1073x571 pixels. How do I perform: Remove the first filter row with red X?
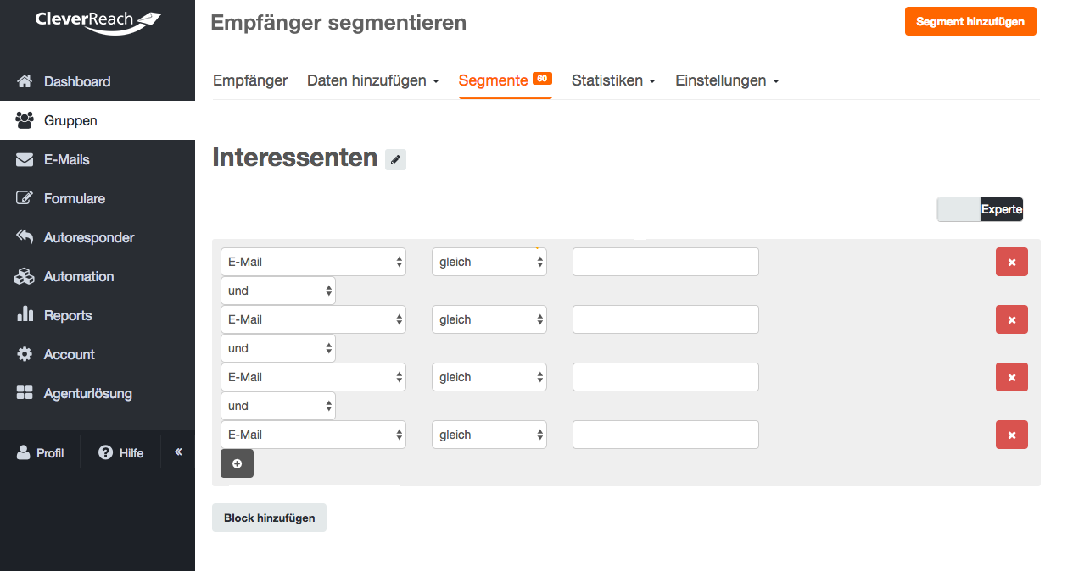[1011, 262]
